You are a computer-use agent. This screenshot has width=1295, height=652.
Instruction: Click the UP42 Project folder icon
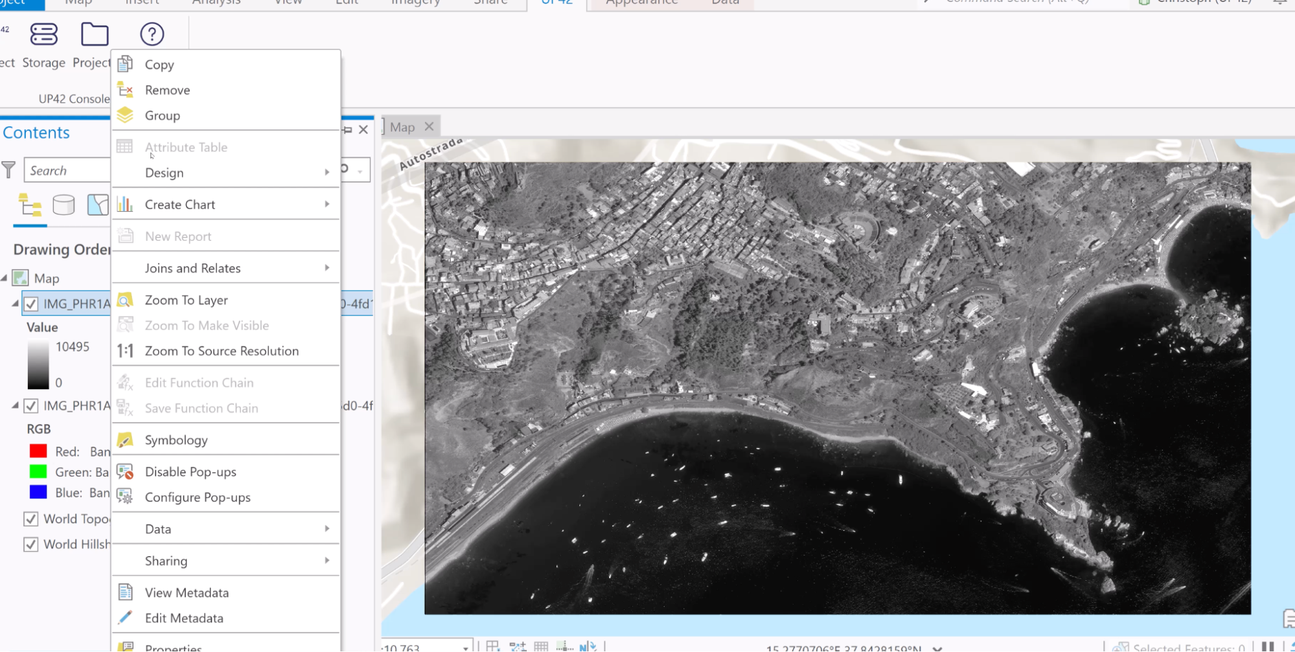pyautogui.click(x=94, y=35)
